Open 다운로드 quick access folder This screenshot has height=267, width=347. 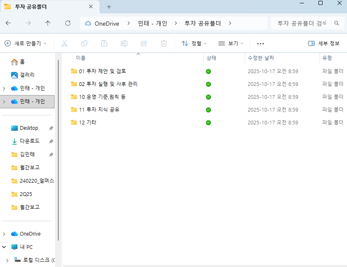point(25,141)
